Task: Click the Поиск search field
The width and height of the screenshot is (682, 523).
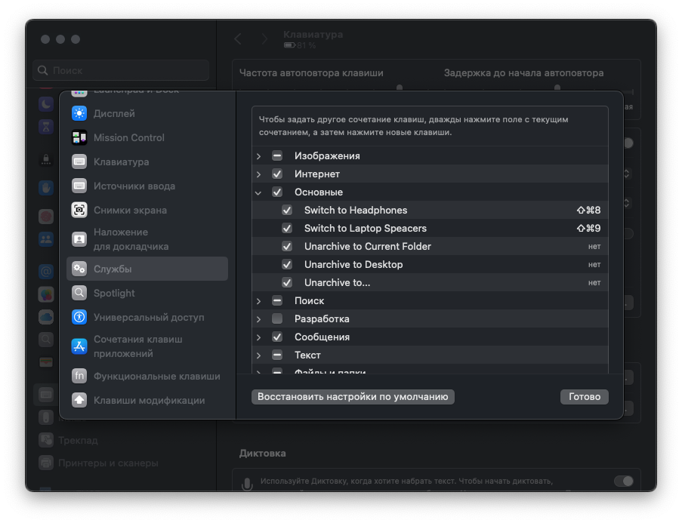Action: [121, 70]
